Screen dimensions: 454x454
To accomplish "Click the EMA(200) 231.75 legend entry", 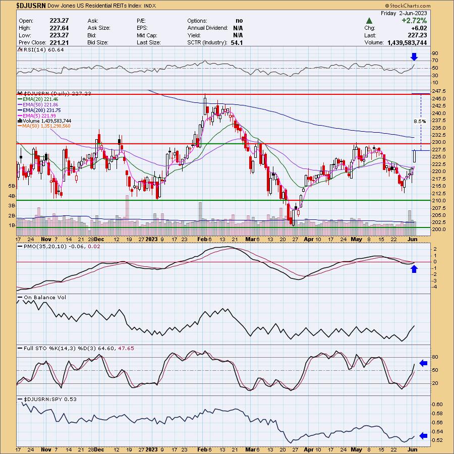I will click(39, 110).
